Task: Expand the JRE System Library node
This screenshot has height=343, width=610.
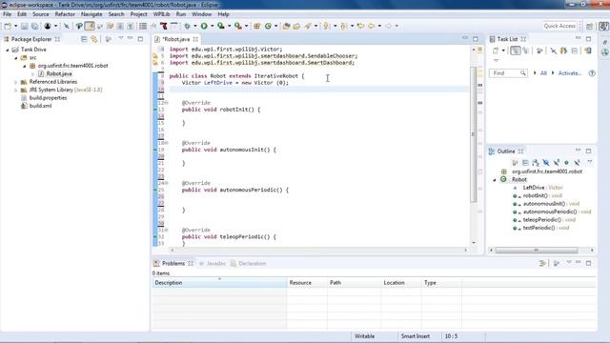Action: pos(16,90)
